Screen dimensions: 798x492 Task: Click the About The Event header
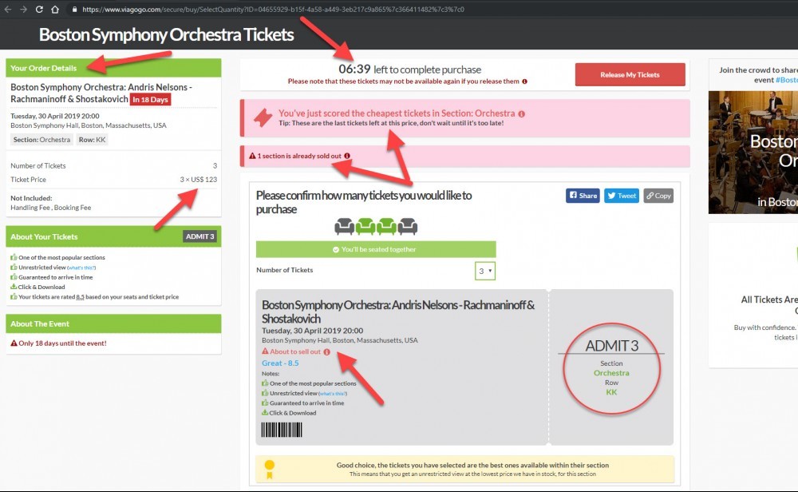[113, 323]
